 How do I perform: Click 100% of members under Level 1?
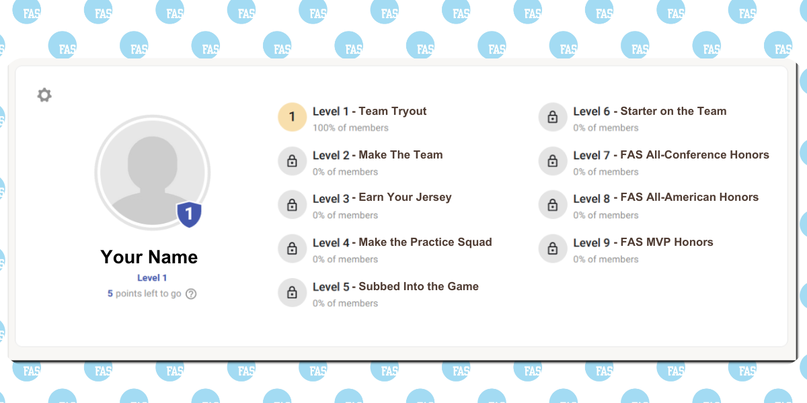pyautogui.click(x=350, y=128)
